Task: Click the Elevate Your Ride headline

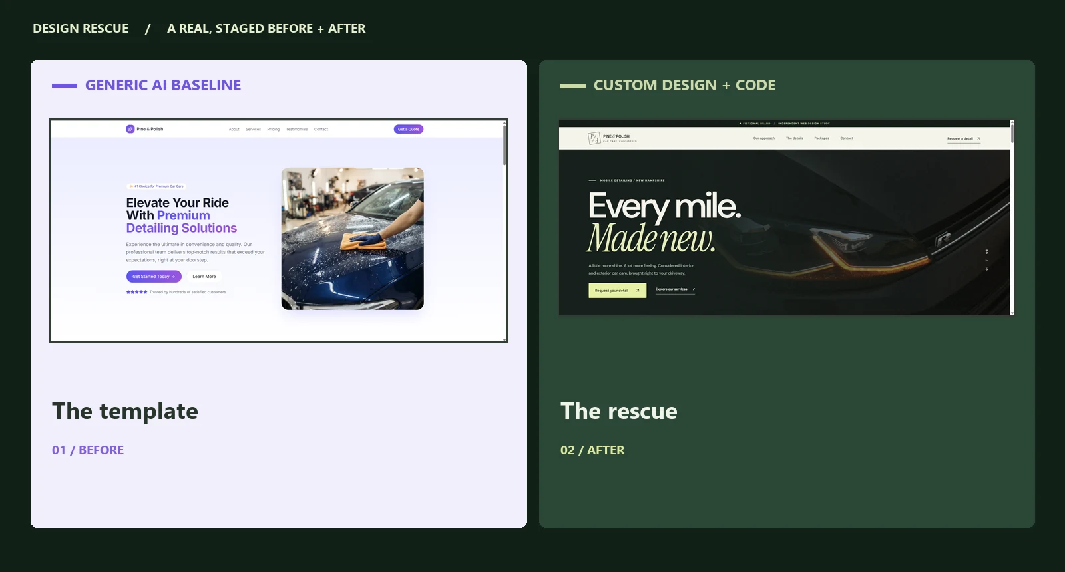Action: pyautogui.click(x=182, y=215)
